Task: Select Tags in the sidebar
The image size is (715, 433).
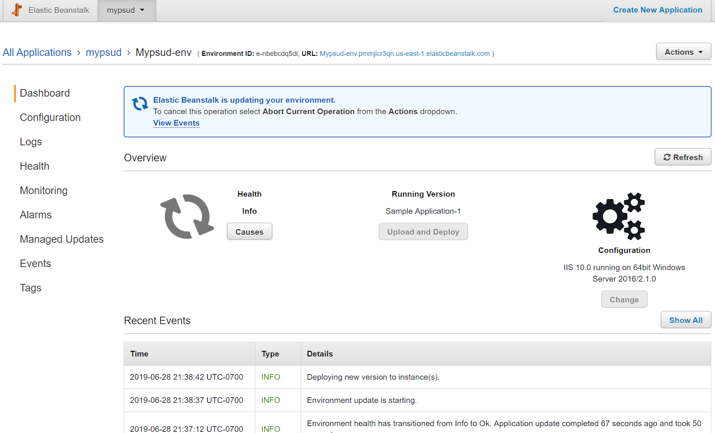Action: point(30,288)
